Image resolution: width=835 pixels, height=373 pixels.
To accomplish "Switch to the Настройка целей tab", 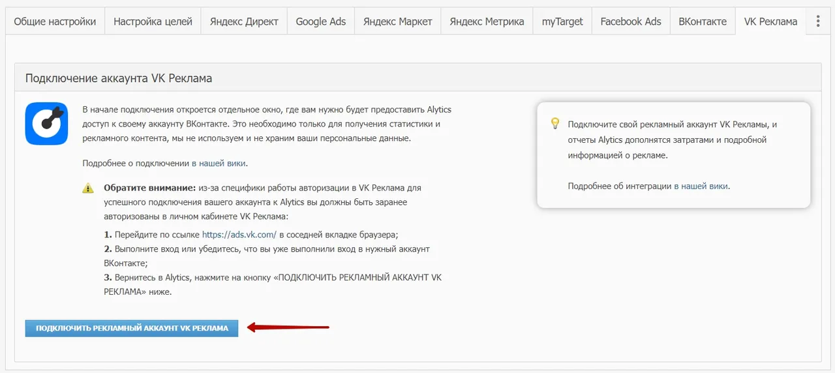I will 153,22.
